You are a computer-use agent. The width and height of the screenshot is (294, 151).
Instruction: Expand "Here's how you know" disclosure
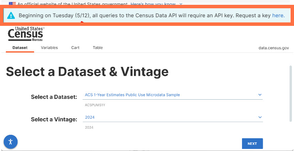click(x=156, y=4)
